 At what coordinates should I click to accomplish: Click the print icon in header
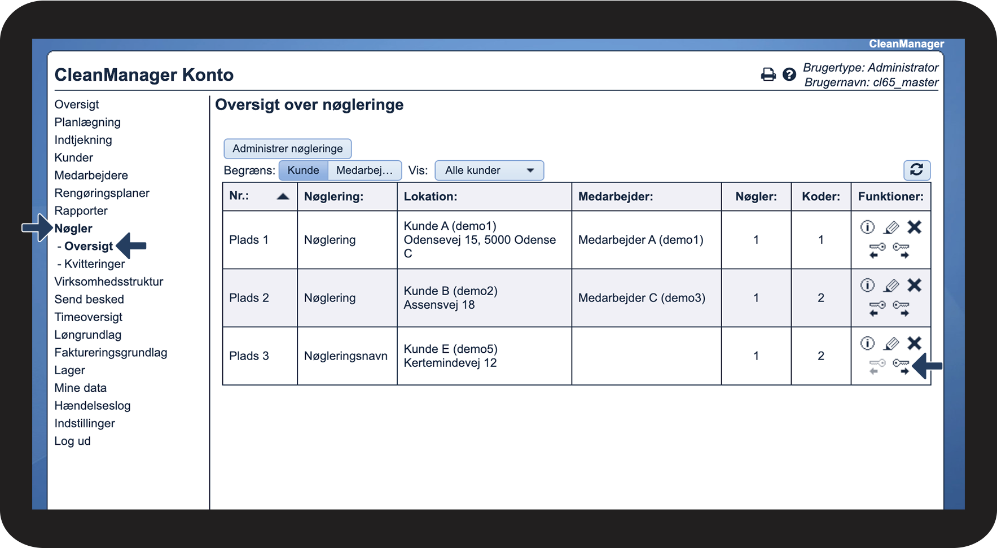point(768,74)
